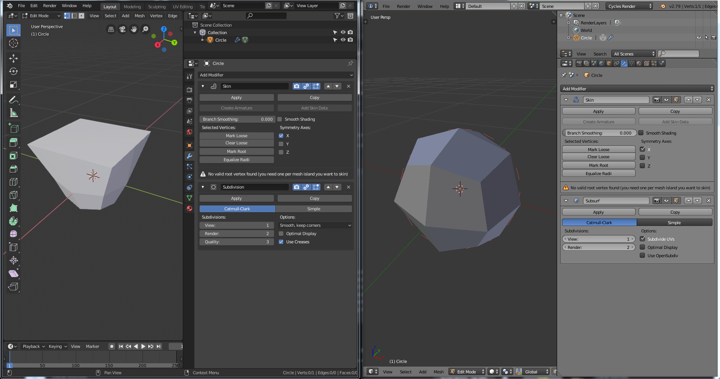The height and width of the screenshot is (379, 720).
Task: Select the Extrude Region tool
Action: point(14,142)
